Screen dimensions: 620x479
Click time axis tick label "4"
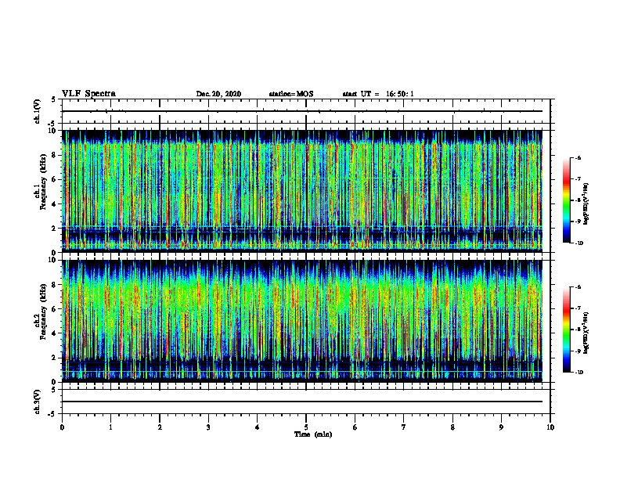coord(258,427)
